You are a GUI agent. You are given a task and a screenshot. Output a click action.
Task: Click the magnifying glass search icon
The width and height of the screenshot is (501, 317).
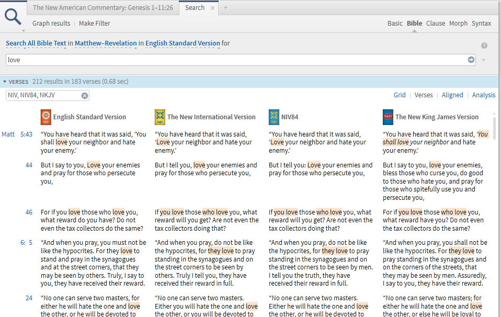click(x=13, y=17)
